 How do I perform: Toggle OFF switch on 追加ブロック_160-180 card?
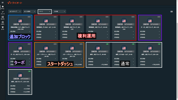(29, 17)
